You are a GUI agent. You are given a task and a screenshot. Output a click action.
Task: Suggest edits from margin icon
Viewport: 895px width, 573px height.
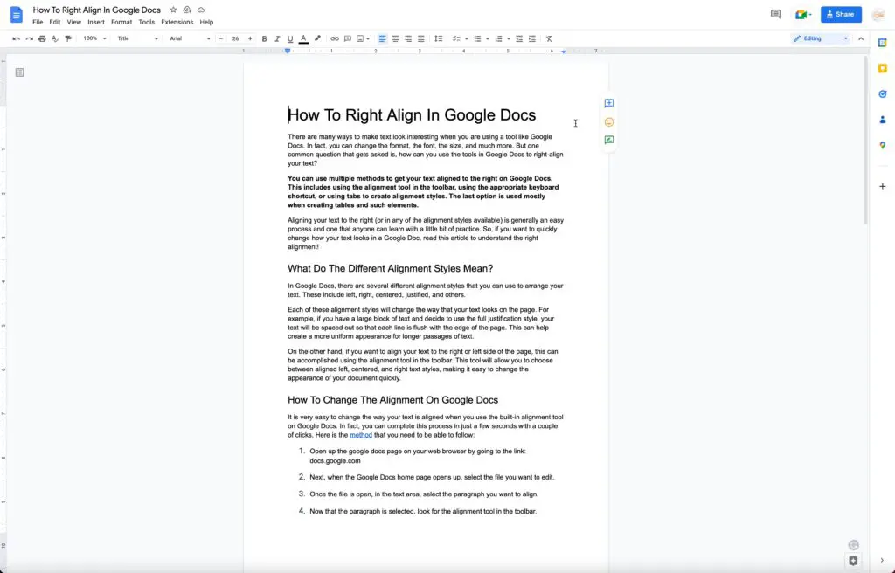tap(609, 140)
